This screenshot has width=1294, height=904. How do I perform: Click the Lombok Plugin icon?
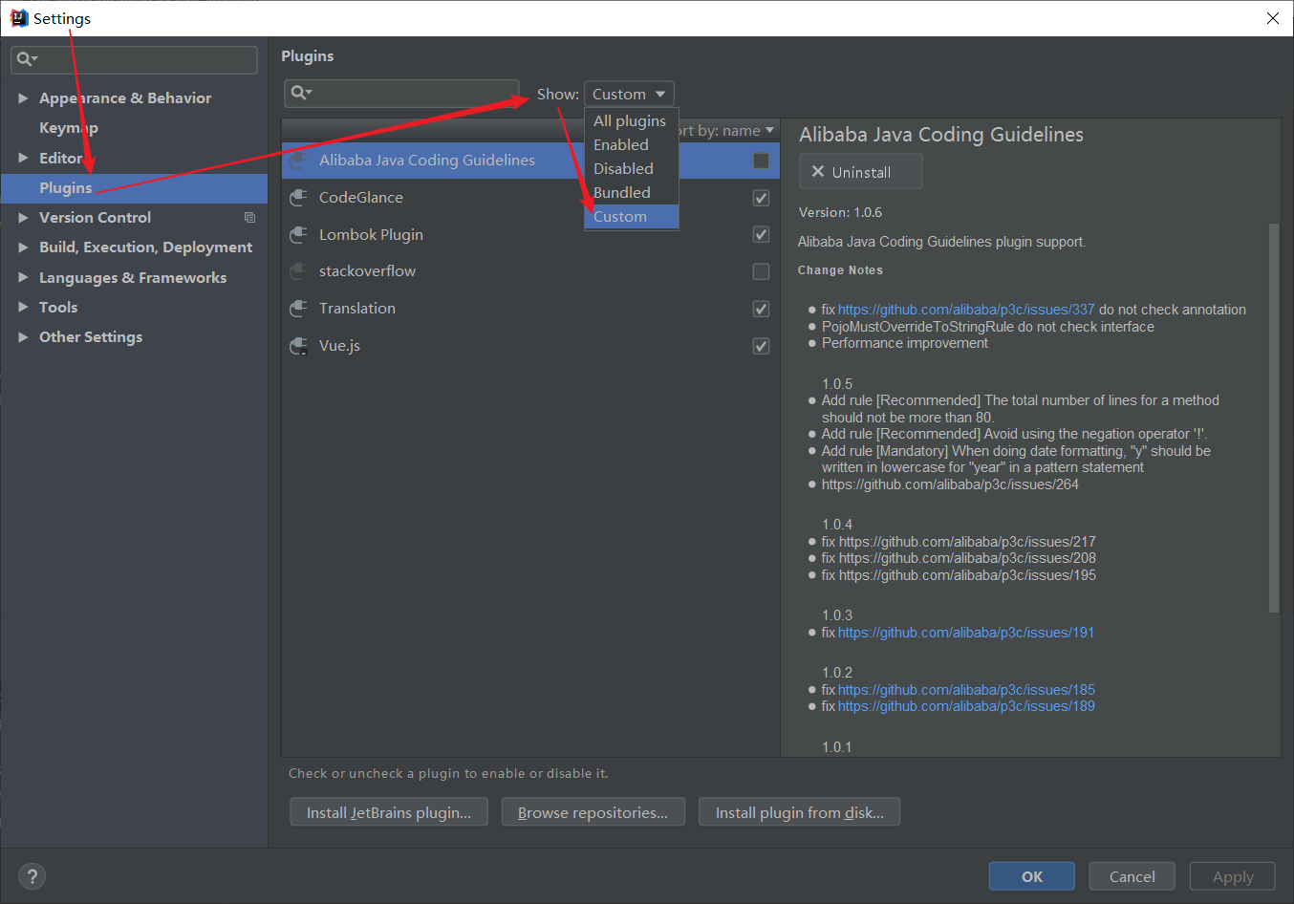tap(298, 235)
